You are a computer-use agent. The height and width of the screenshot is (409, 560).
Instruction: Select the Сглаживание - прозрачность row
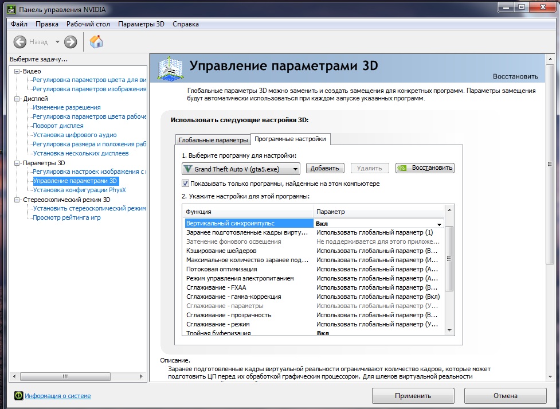click(314, 315)
